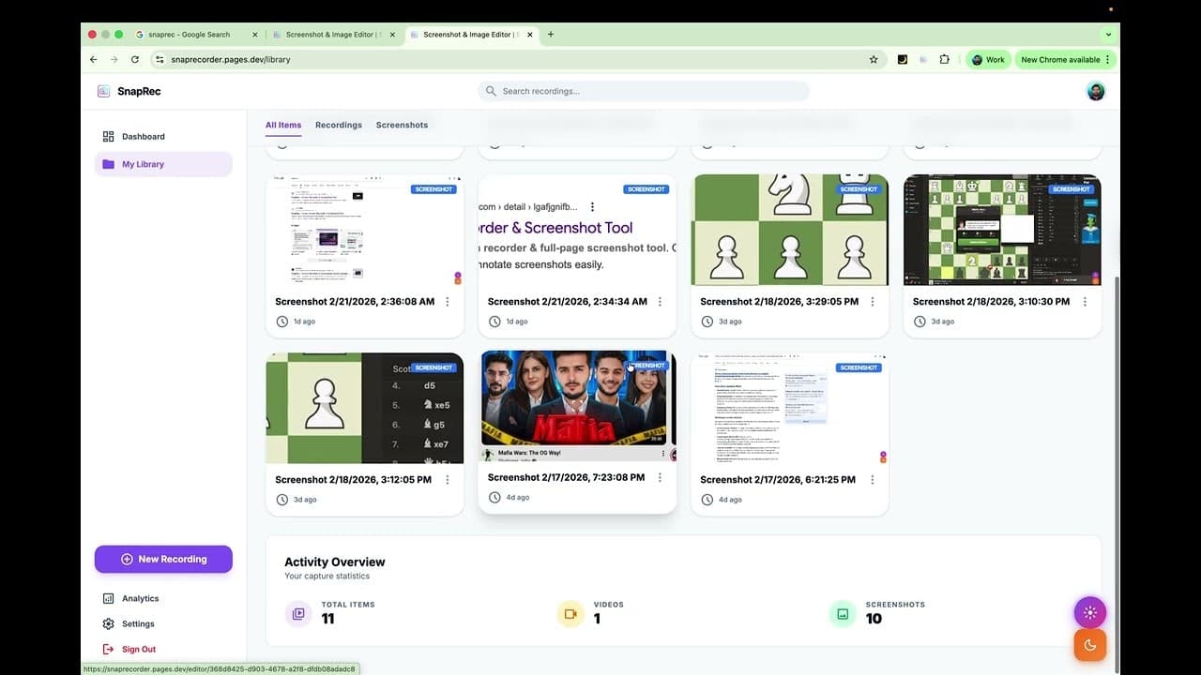
Task: Open Settings from the sidebar
Action: pyautogui.click(x=109, y=623)
